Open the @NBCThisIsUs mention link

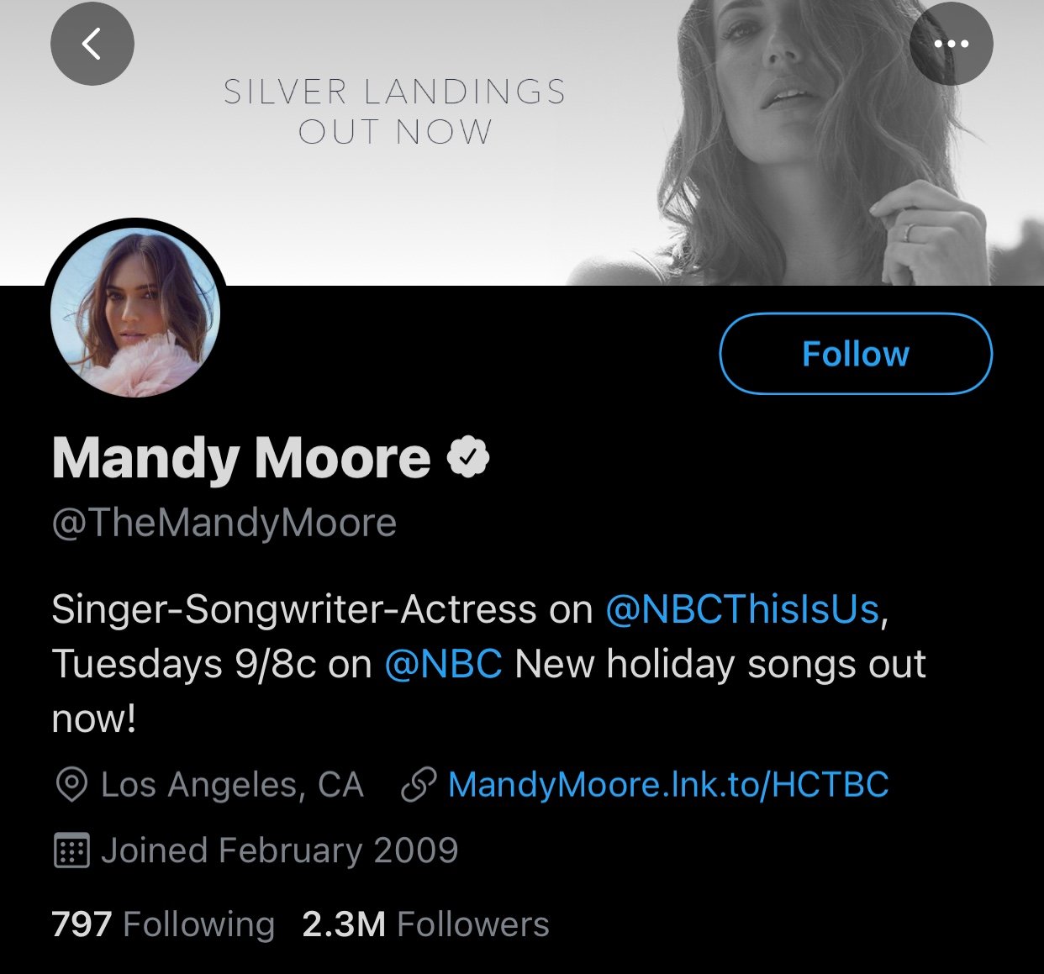(x=741, y=609)
